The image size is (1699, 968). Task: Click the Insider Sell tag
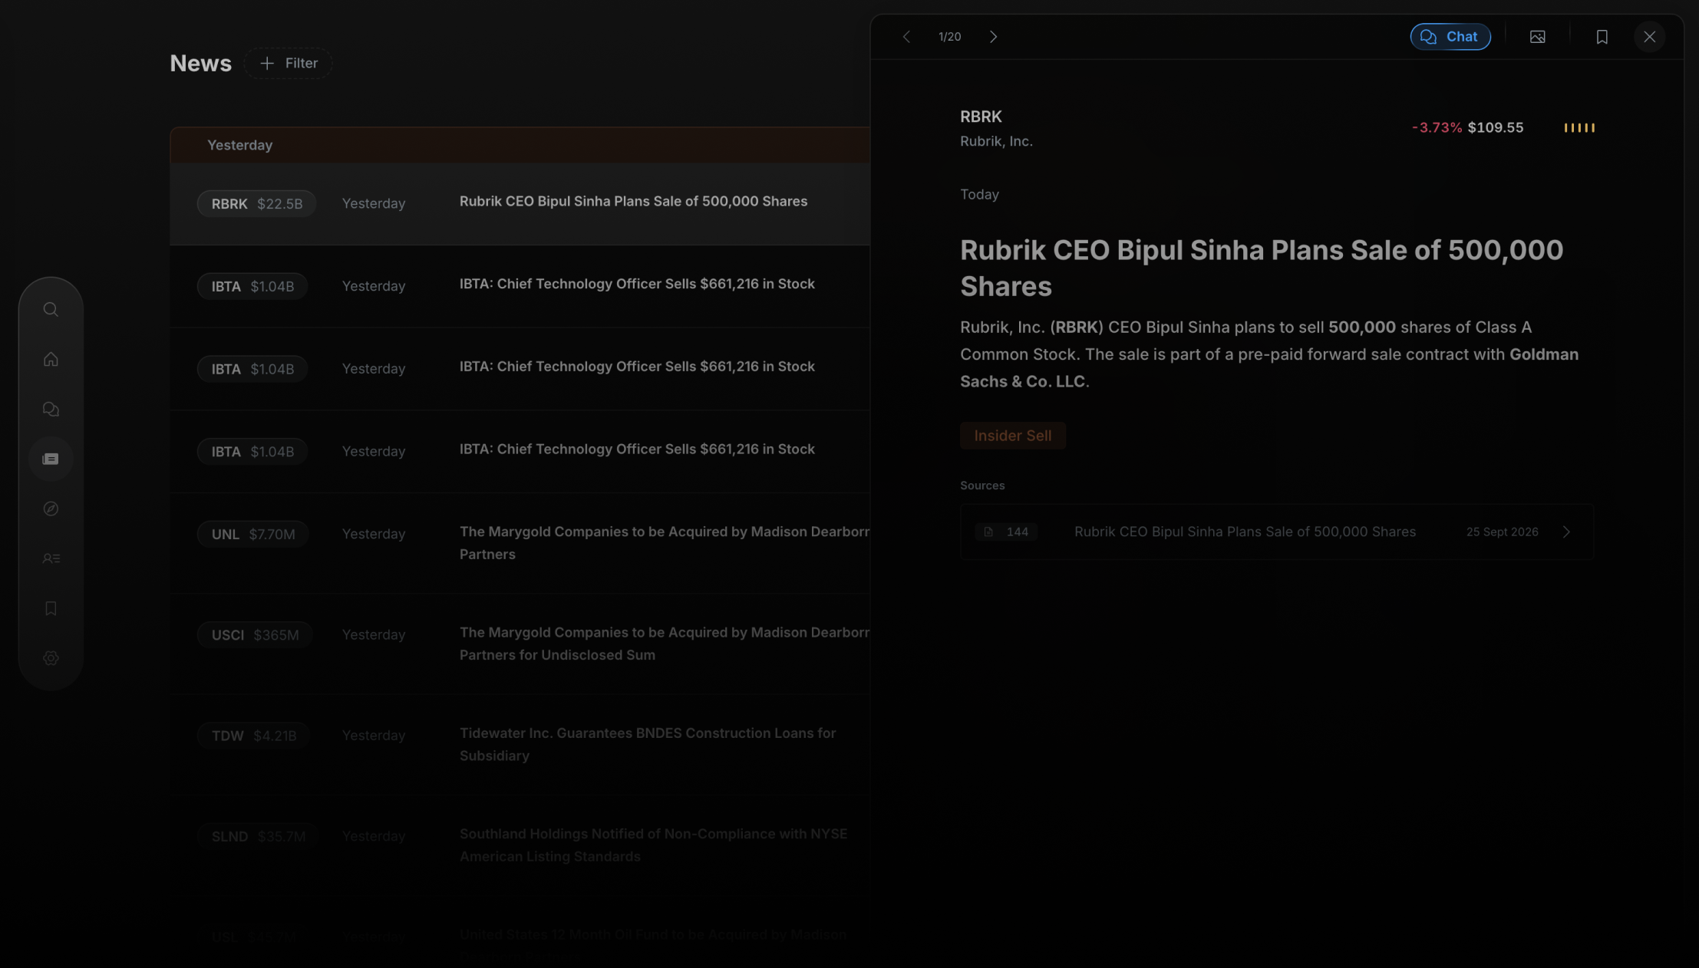pyautogui.click(x=1012, y=436)
